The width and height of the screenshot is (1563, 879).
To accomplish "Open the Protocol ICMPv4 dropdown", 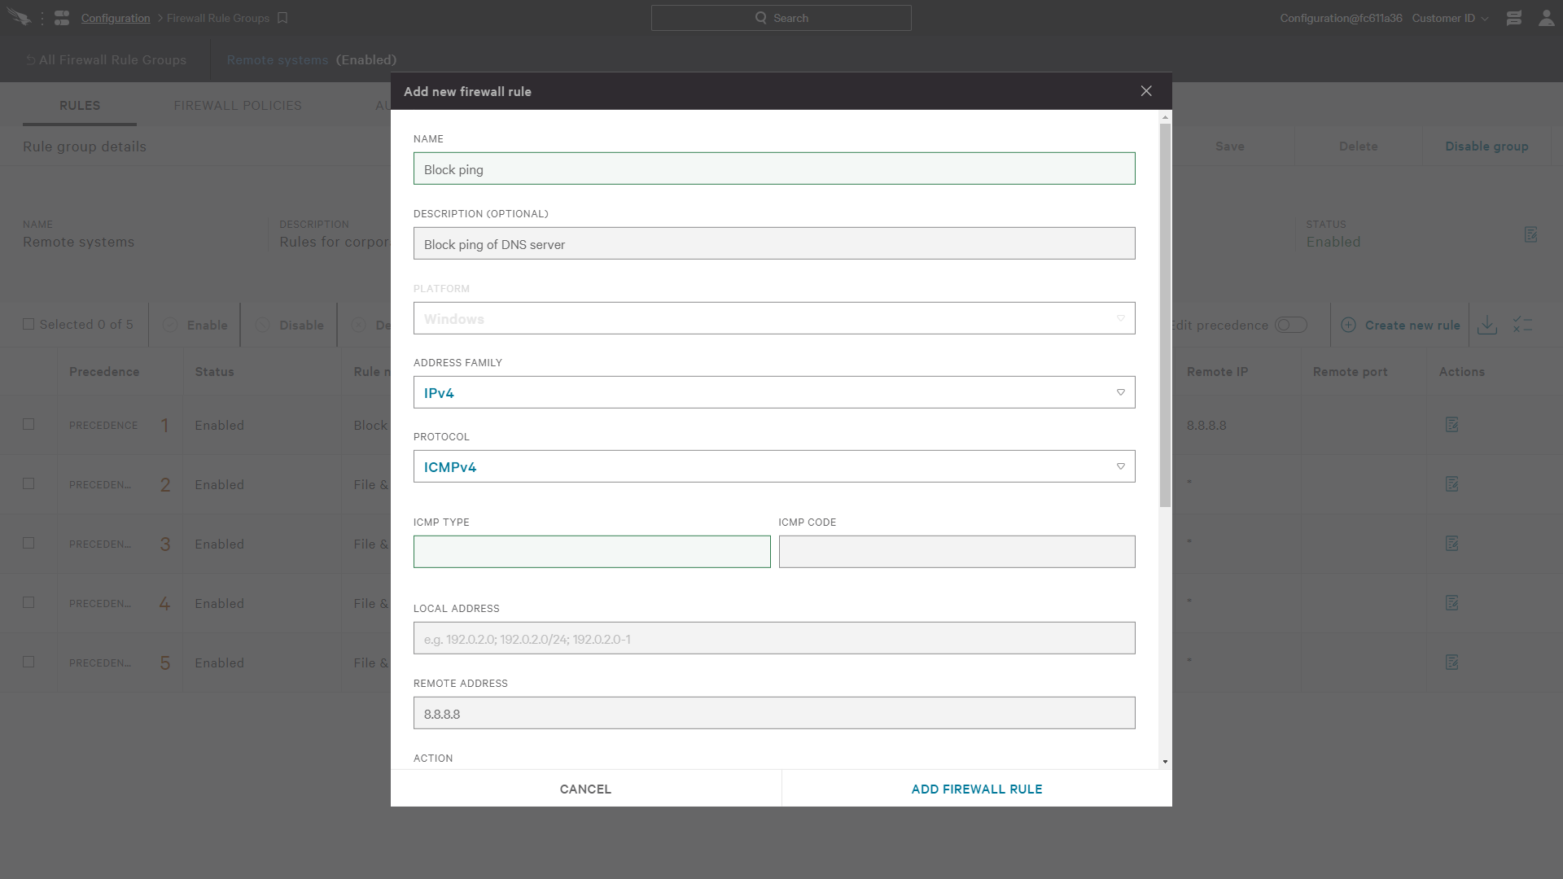I will coord(774,466).
